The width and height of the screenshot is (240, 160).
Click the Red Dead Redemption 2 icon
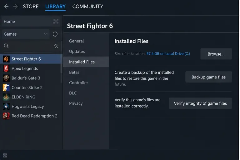[6, 116]
